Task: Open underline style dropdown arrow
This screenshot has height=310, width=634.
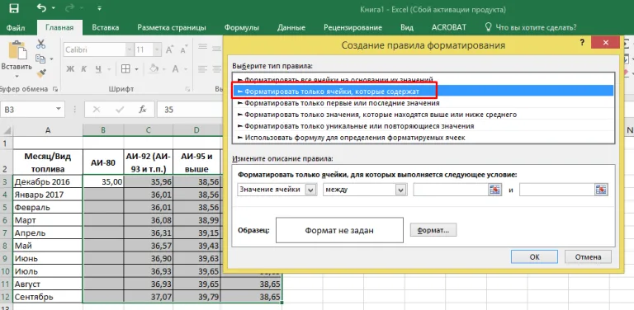Action: pos(109,69)
